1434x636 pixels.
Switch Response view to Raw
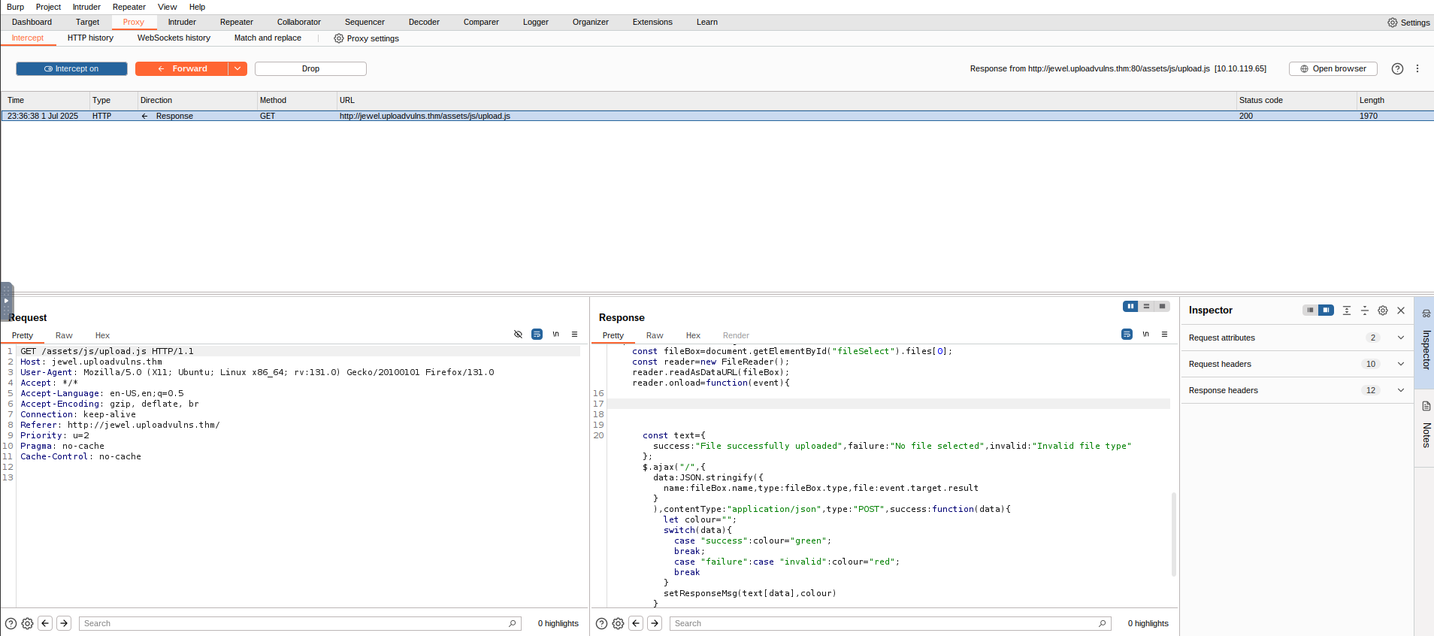(x=655, y=335)
